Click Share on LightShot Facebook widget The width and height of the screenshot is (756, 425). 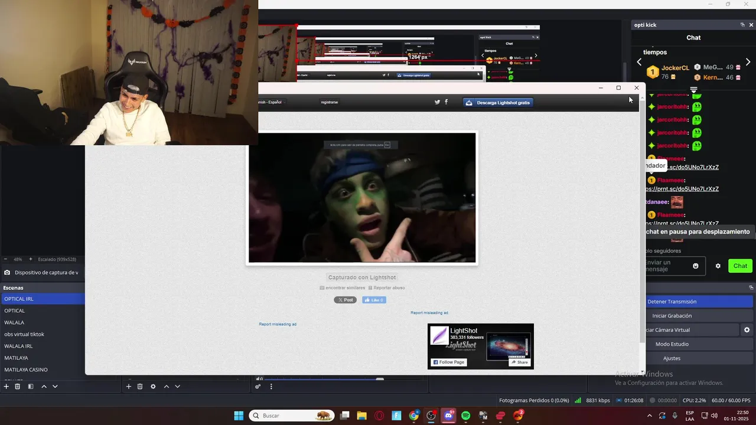tap(520, 362)
